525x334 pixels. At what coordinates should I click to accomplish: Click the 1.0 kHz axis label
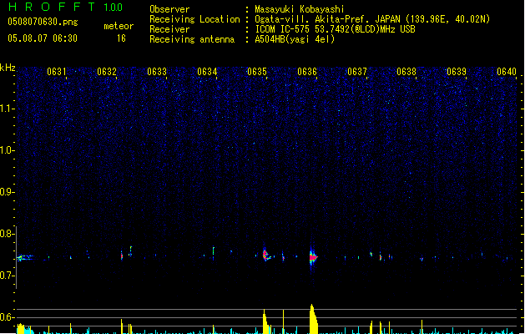(x=8, y=150)
